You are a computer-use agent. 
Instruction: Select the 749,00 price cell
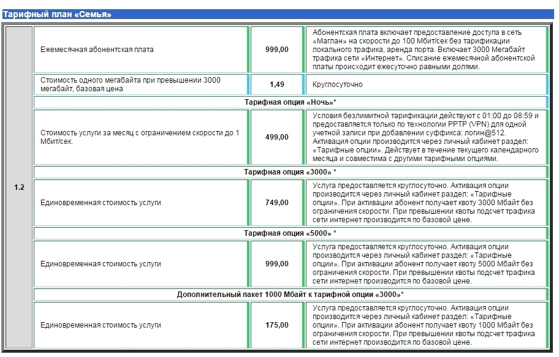pyautogui.click(x=277, y=203)
